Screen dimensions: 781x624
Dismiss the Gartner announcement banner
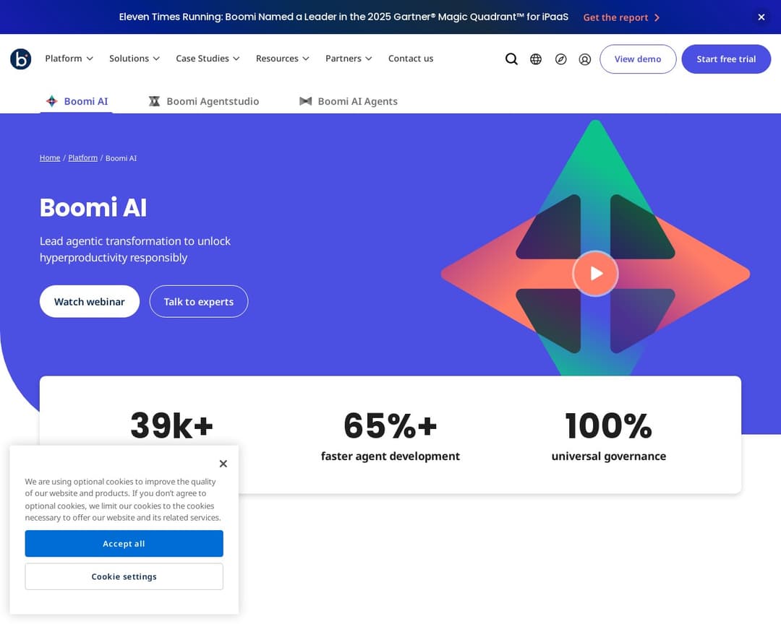[761, 17]
